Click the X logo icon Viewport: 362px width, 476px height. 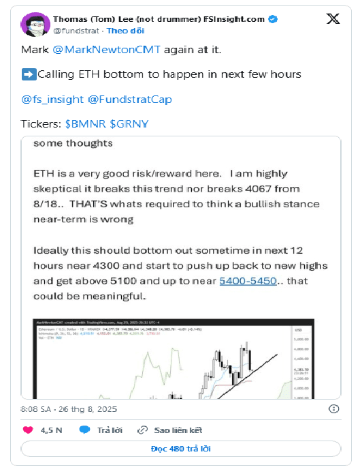(333, 19)
